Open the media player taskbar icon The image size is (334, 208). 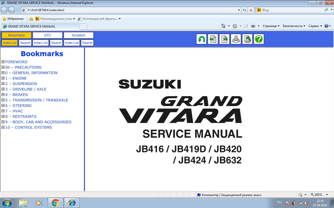pos(39,203)
